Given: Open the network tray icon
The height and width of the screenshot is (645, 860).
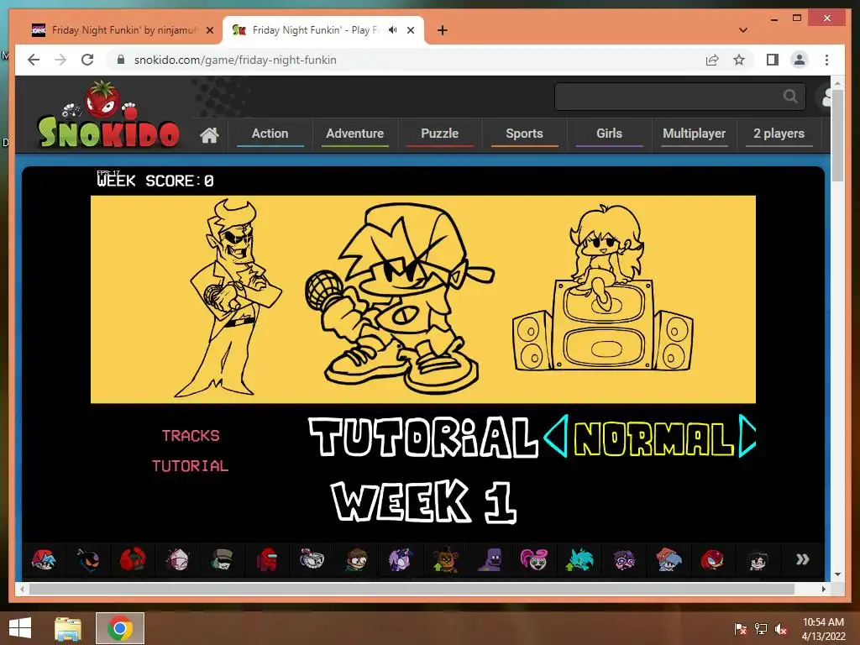Looking at the screenshot, I should (761, 629).
